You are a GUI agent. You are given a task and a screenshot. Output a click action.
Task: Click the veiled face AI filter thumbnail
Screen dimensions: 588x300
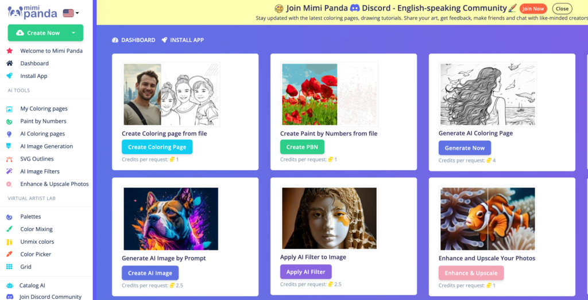click(329, 219)
